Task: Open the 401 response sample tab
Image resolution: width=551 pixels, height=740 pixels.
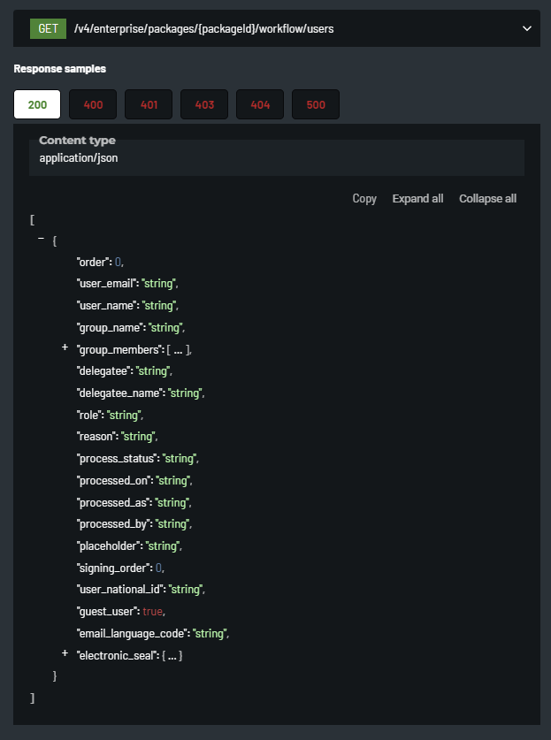Action: click(x=149, y=104)
